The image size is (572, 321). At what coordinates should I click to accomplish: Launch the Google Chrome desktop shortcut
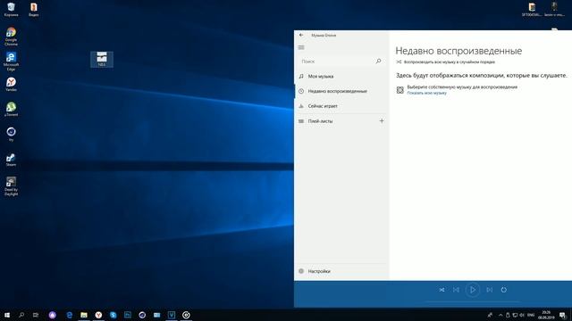point(11,36)
